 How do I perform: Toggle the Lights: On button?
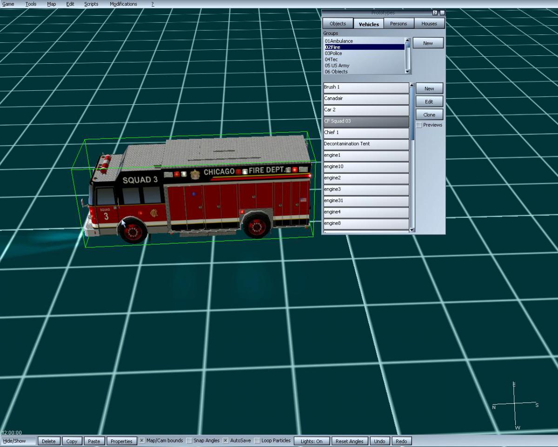312,441
